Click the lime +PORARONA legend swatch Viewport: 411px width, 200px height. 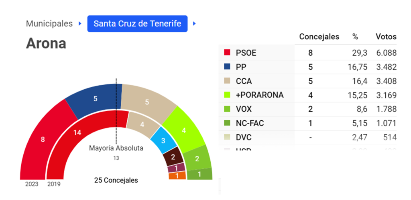pos(227,95)
